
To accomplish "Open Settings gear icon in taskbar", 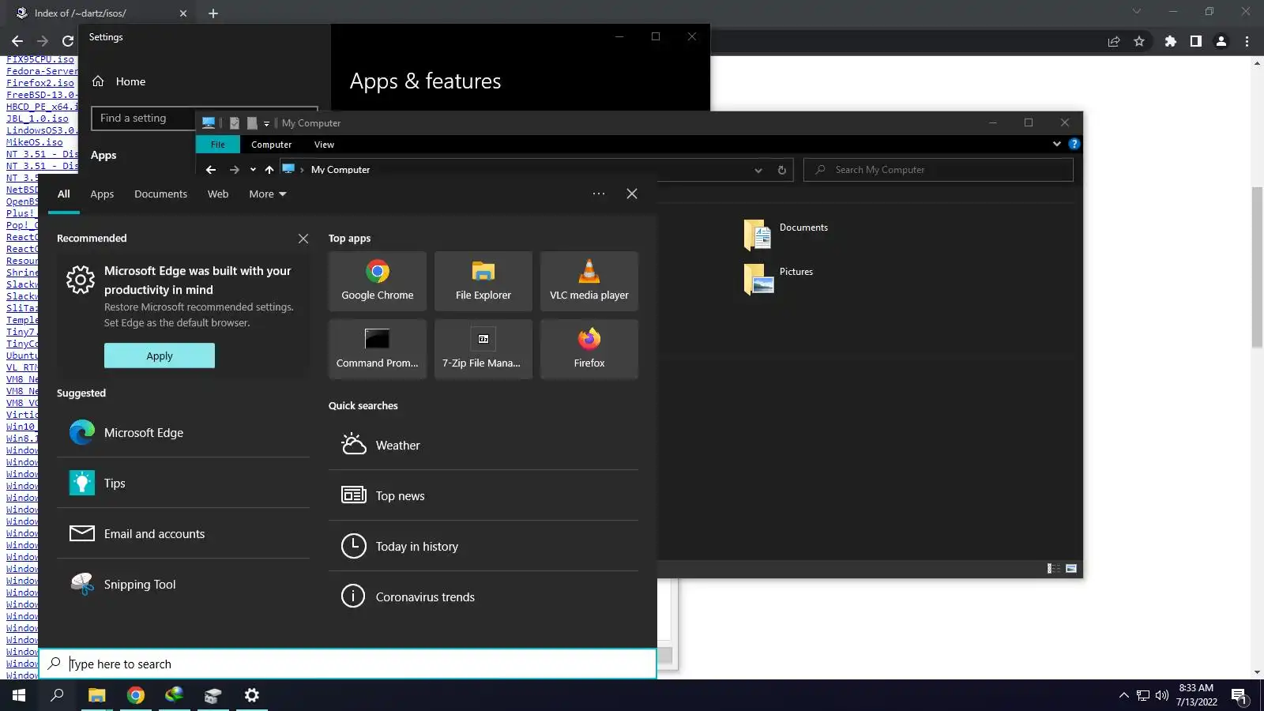I will 252,695.
